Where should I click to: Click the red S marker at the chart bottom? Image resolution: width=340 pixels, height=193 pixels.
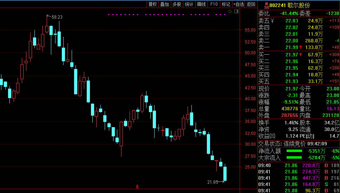pos(137,187)
